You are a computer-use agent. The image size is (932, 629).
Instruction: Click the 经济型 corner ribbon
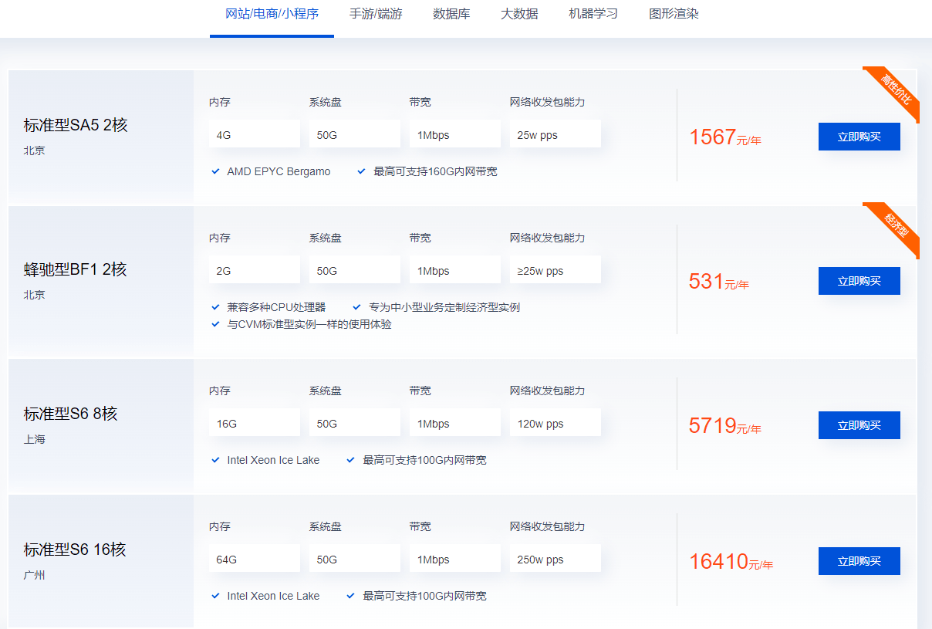(896, 226)
